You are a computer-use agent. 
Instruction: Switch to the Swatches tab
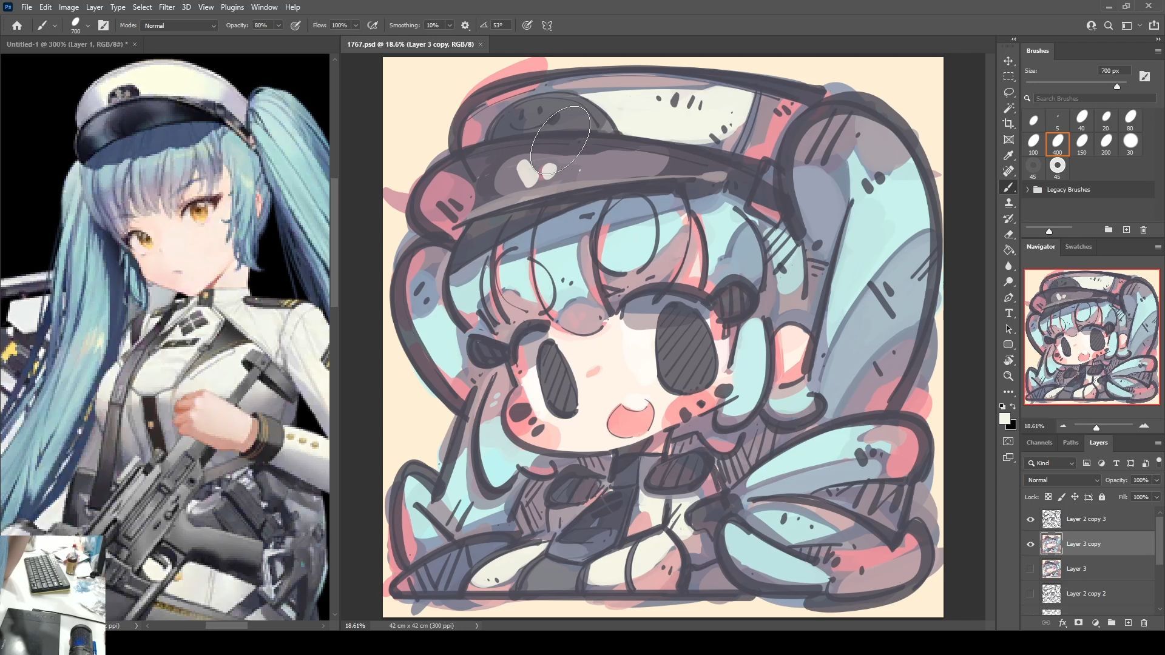click(x=1078, y=247)
